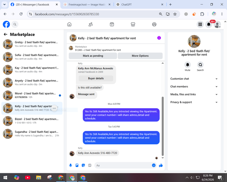Image resolution: width=227 pixels, height=182 pixels.
Task: Click the browser back arrow
Action: coord(5,14)
